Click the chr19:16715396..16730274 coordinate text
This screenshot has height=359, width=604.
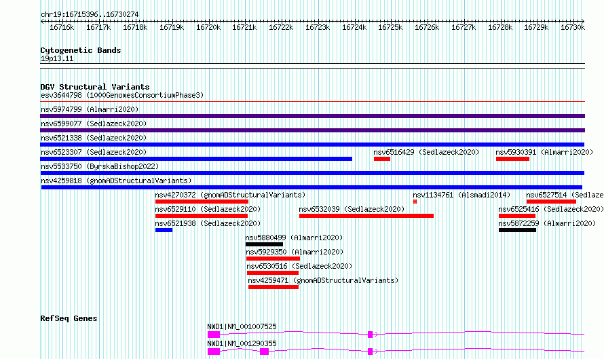90,14
